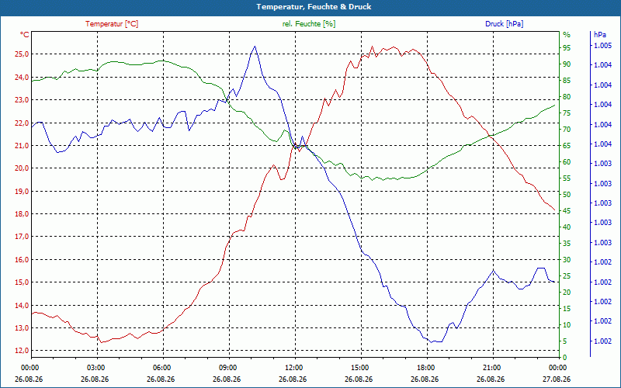Click the green '10' humidity axis tick
This screenshot has width=621, height=388.
[x=567, y=325]
